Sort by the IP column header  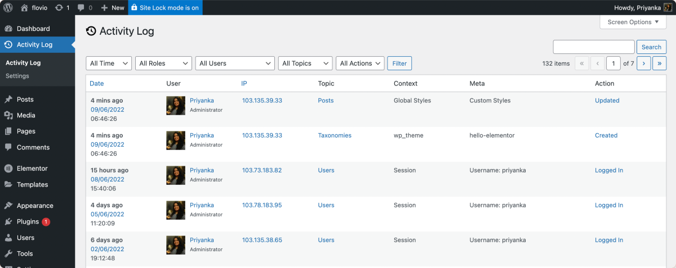(x=244, y=84)
